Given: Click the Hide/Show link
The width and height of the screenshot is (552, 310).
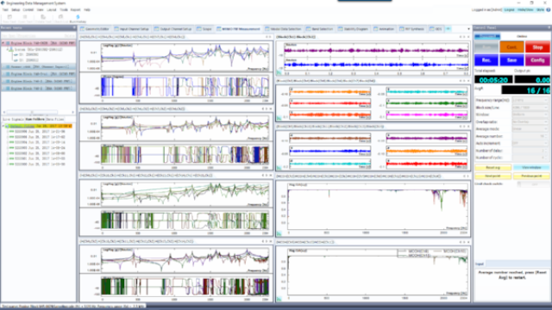Looking at the screenshot, I should click(x=525, y=9).
